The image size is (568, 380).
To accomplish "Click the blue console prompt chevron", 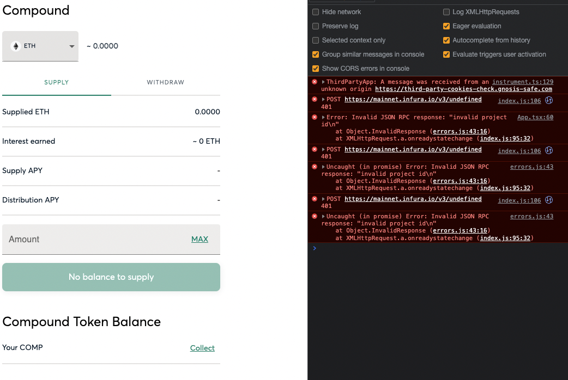I will pyautogui.click(x=314, y=248).
